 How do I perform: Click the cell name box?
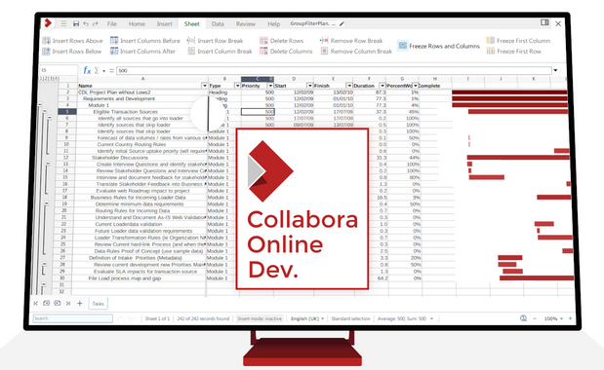59,70
